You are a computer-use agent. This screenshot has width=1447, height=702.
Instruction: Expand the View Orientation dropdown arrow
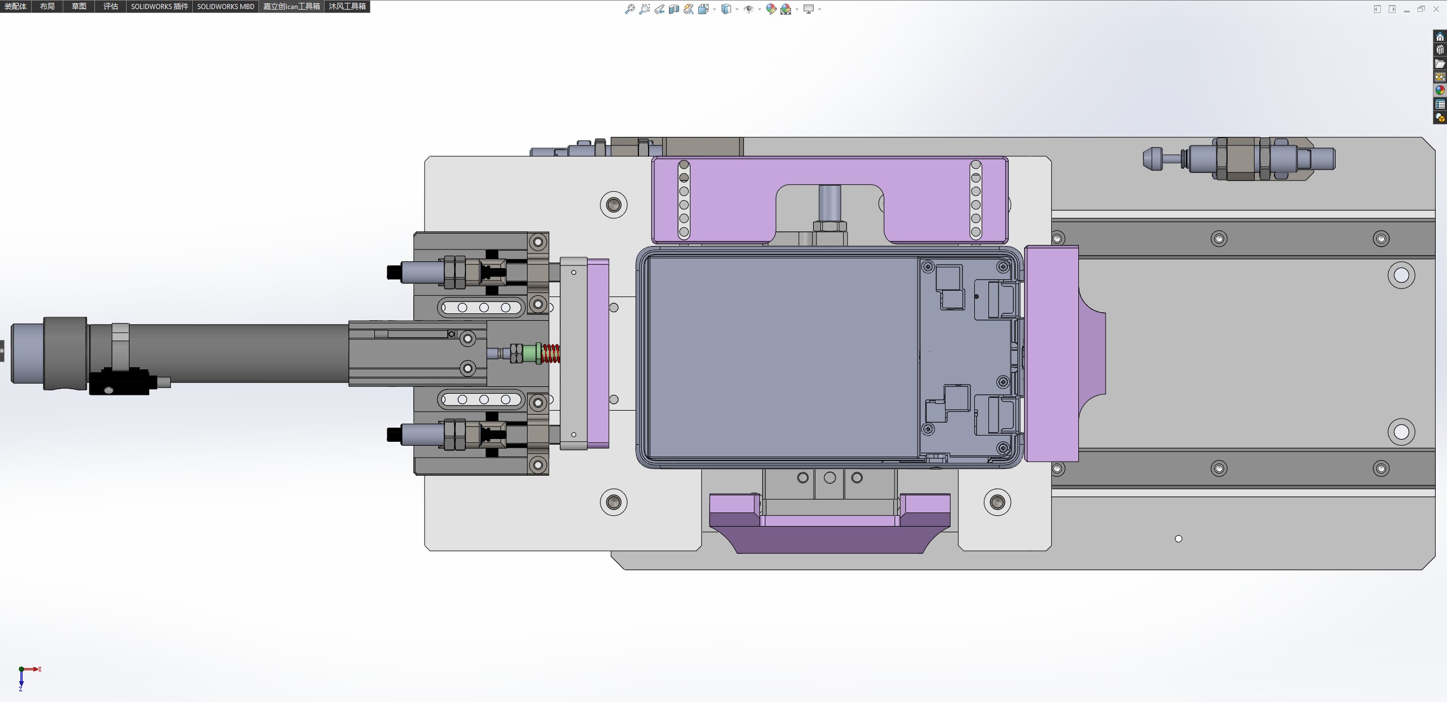[714, 9]
